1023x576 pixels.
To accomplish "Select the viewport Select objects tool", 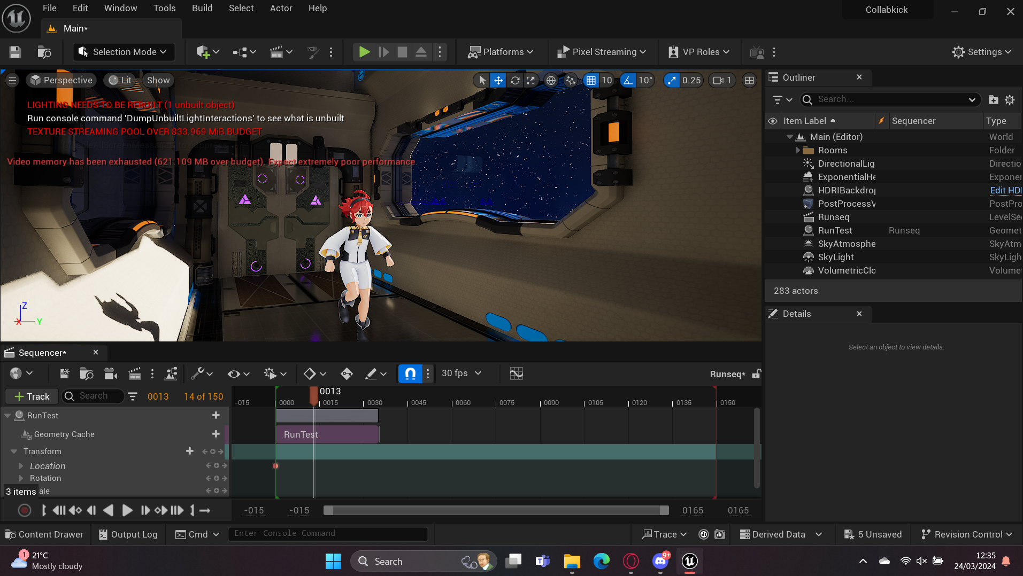I will (482, 80).
